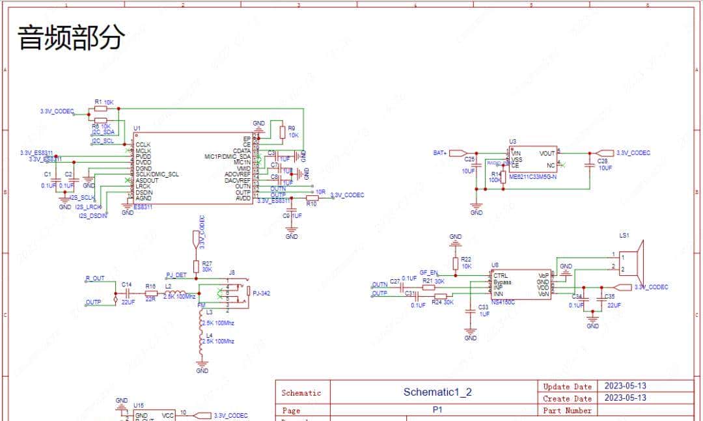Click the 音频部分 page heading text

[x=70, y=37]
